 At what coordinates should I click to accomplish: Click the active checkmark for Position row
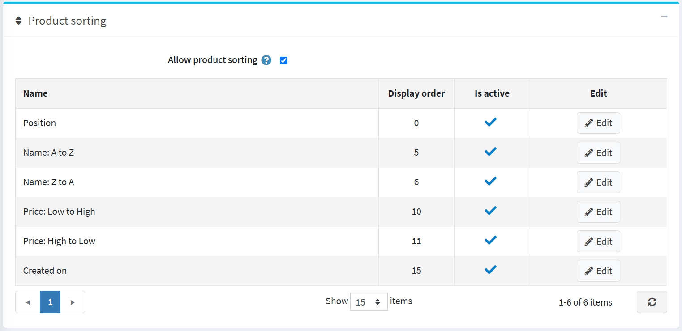coord(491,123)
